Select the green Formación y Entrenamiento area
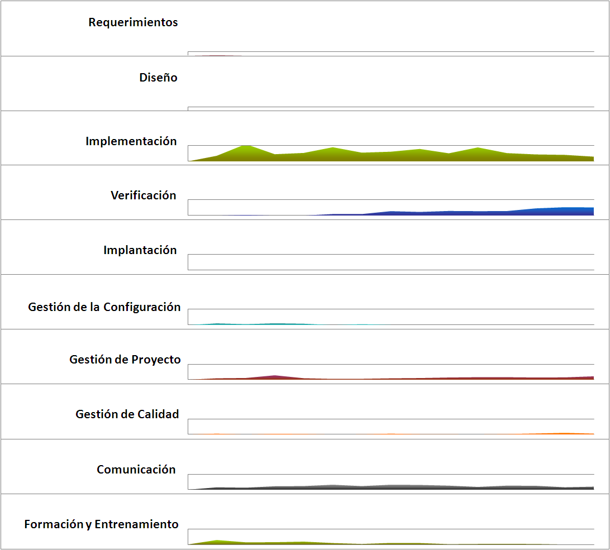610x550 pixels. pyautogui.click(x=218, y=542)
